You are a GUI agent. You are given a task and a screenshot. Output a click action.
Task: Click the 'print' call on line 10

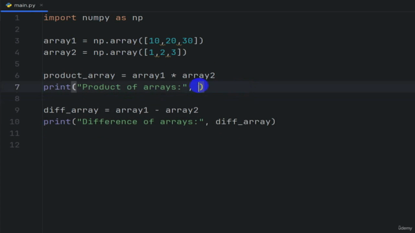pyautogui.click(x=57, y=122)
